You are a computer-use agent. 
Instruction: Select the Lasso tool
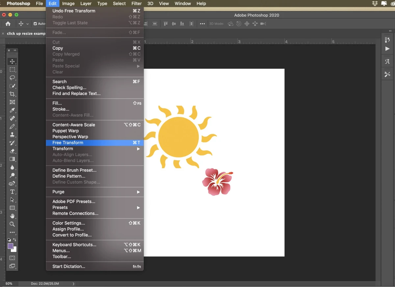tap(12, 78)
